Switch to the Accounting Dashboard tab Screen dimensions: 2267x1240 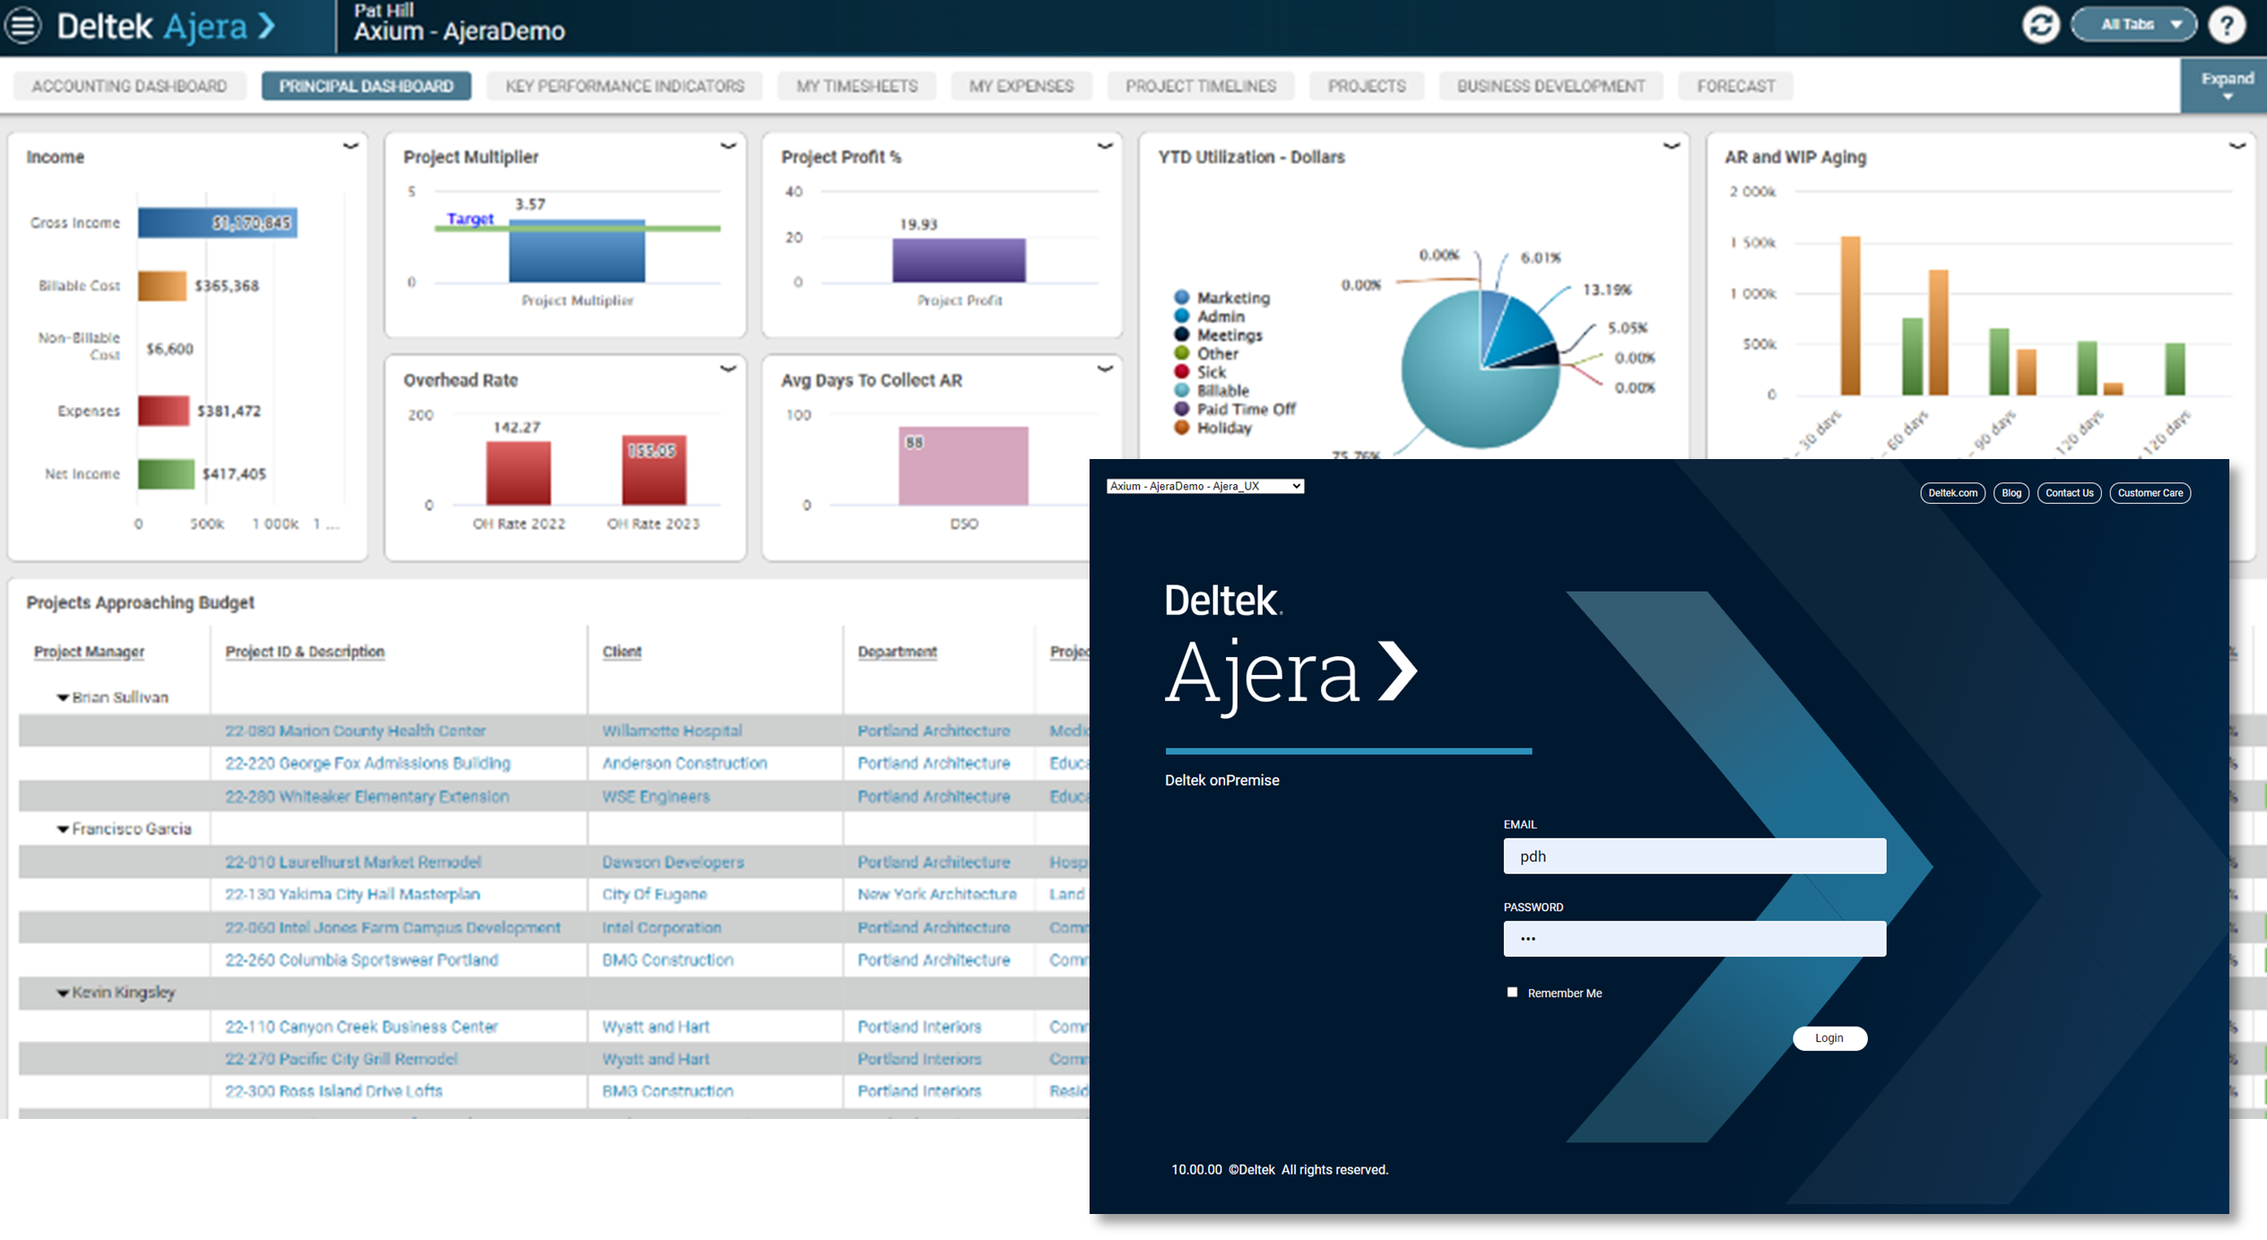[x=129, y=85]
